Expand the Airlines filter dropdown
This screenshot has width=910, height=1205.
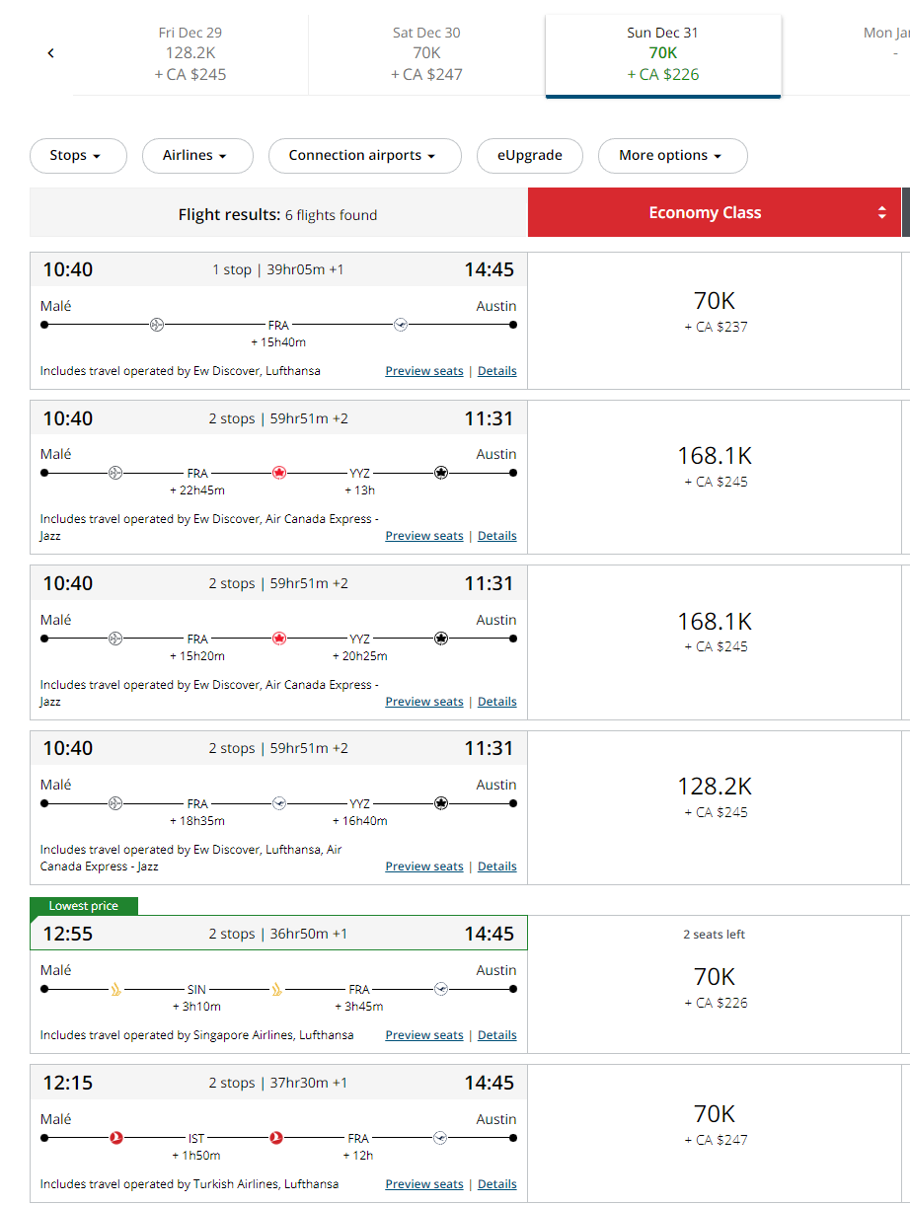pyautogui.click(x=197, y=156)
